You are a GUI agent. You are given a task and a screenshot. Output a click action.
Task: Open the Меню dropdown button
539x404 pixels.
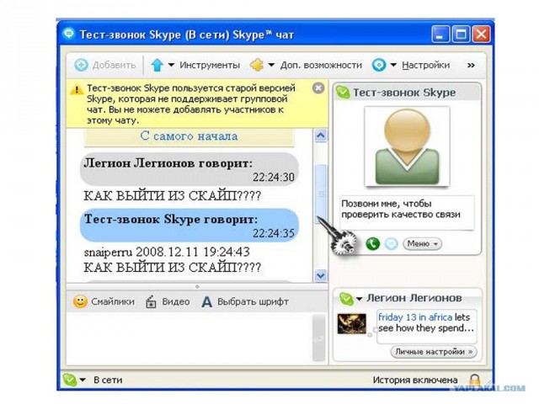(x=422, y=244)
